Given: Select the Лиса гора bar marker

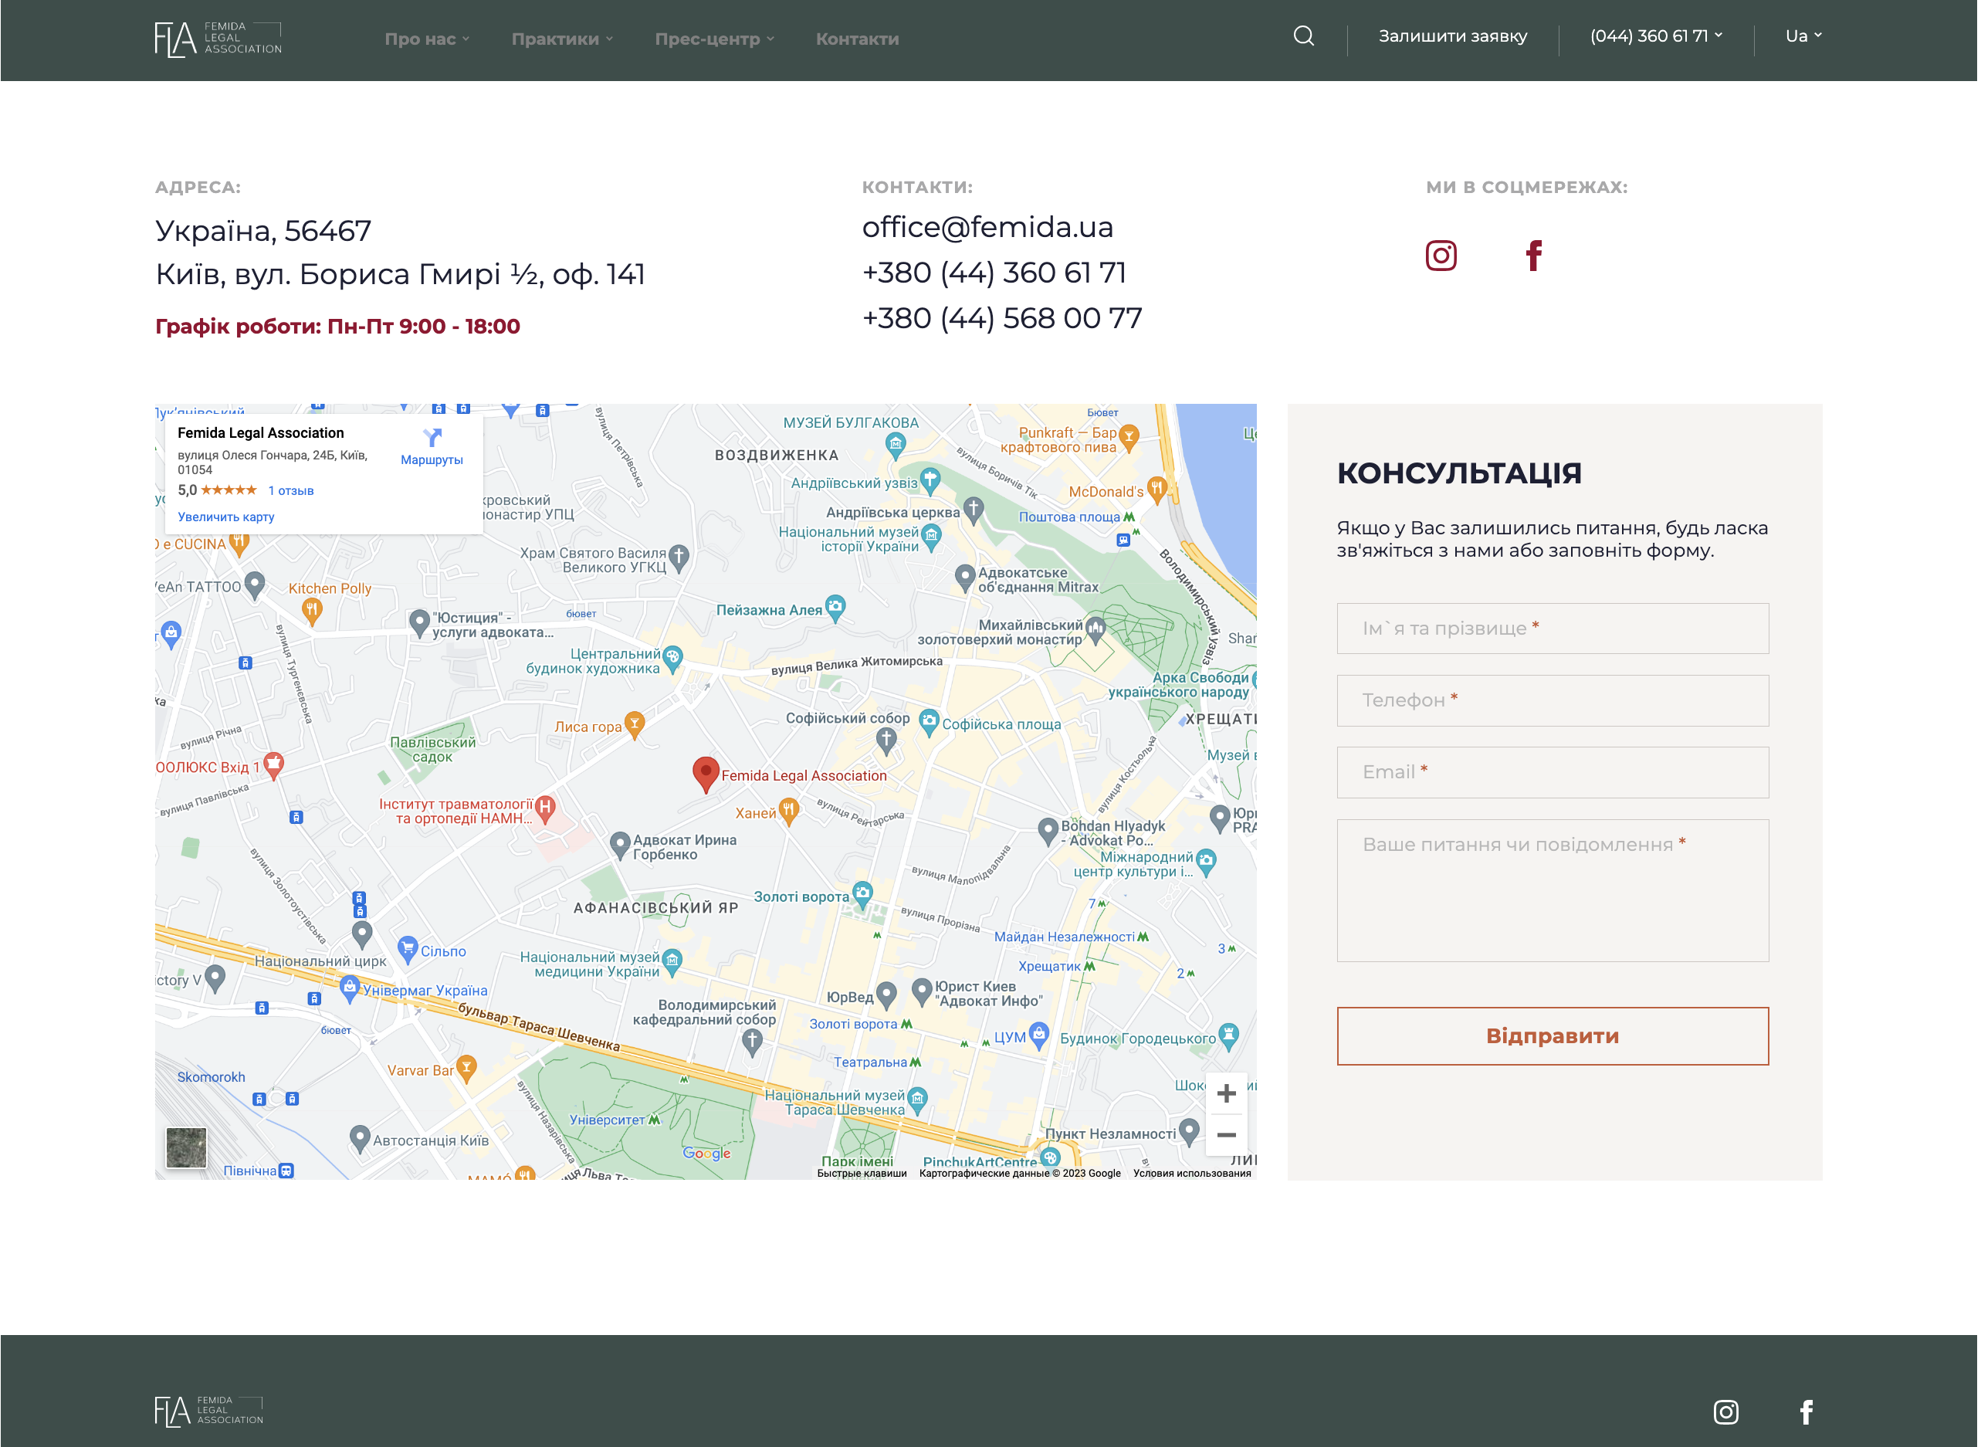Looking at the screenshot, I should tap(636, 725).
